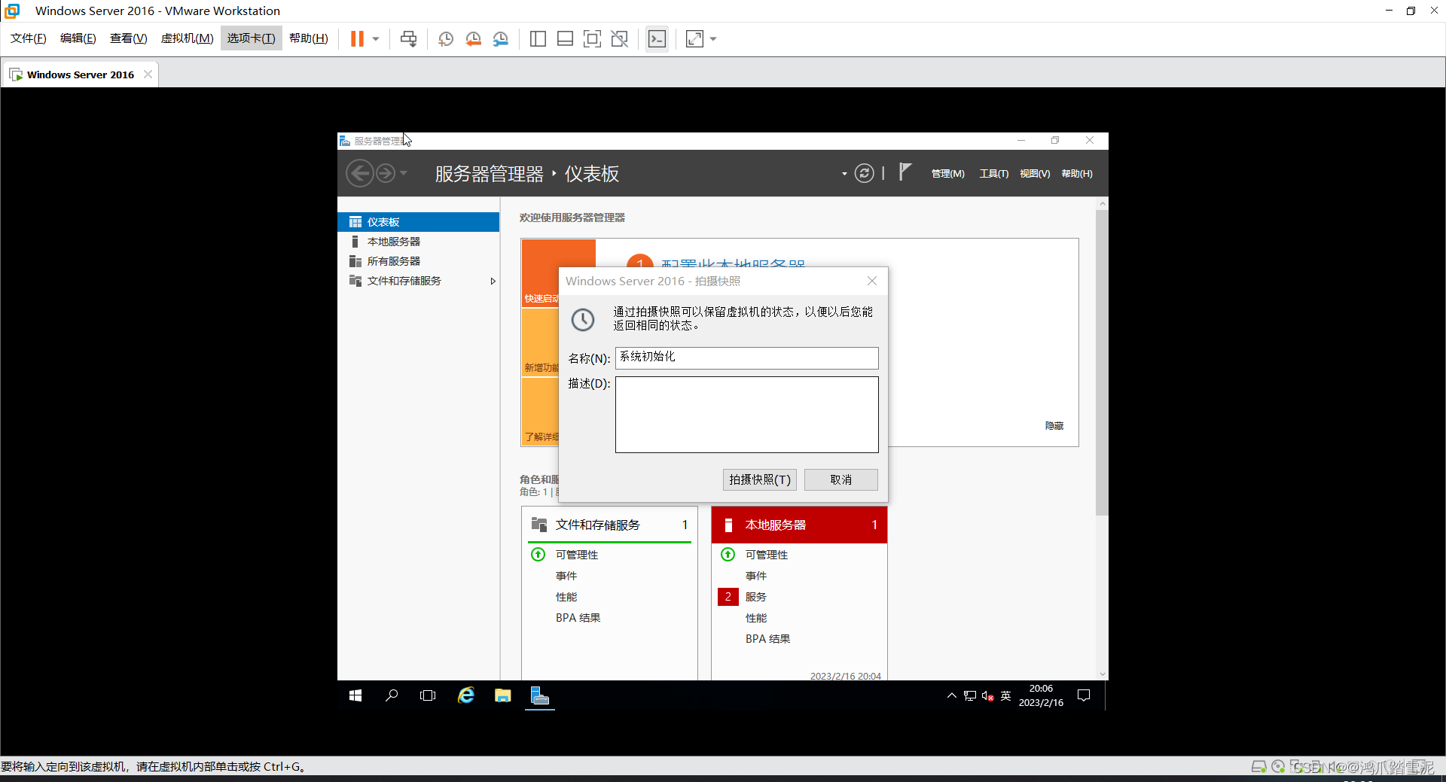Click the Server Manager taskbar icon
Viewport: 1446px width, 782px height.
tap(540, 695)
